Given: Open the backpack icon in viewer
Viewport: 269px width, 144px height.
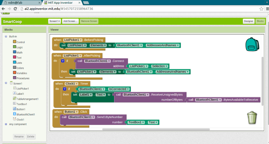Looking at the screenshot, I should pos(252,44).
